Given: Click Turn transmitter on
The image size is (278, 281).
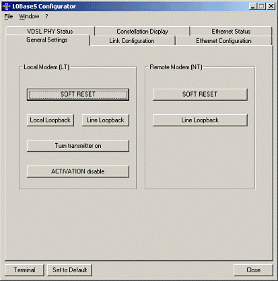Looking at the screenshot, I should [78, 146].
